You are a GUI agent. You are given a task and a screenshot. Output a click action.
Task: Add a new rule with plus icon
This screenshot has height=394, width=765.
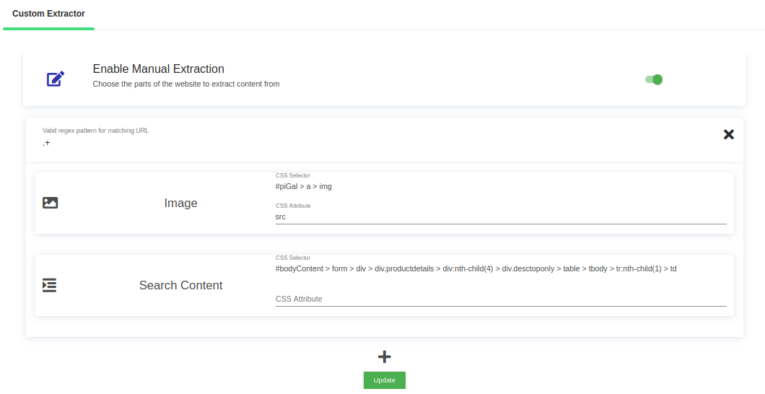click(x=385, y=356)
